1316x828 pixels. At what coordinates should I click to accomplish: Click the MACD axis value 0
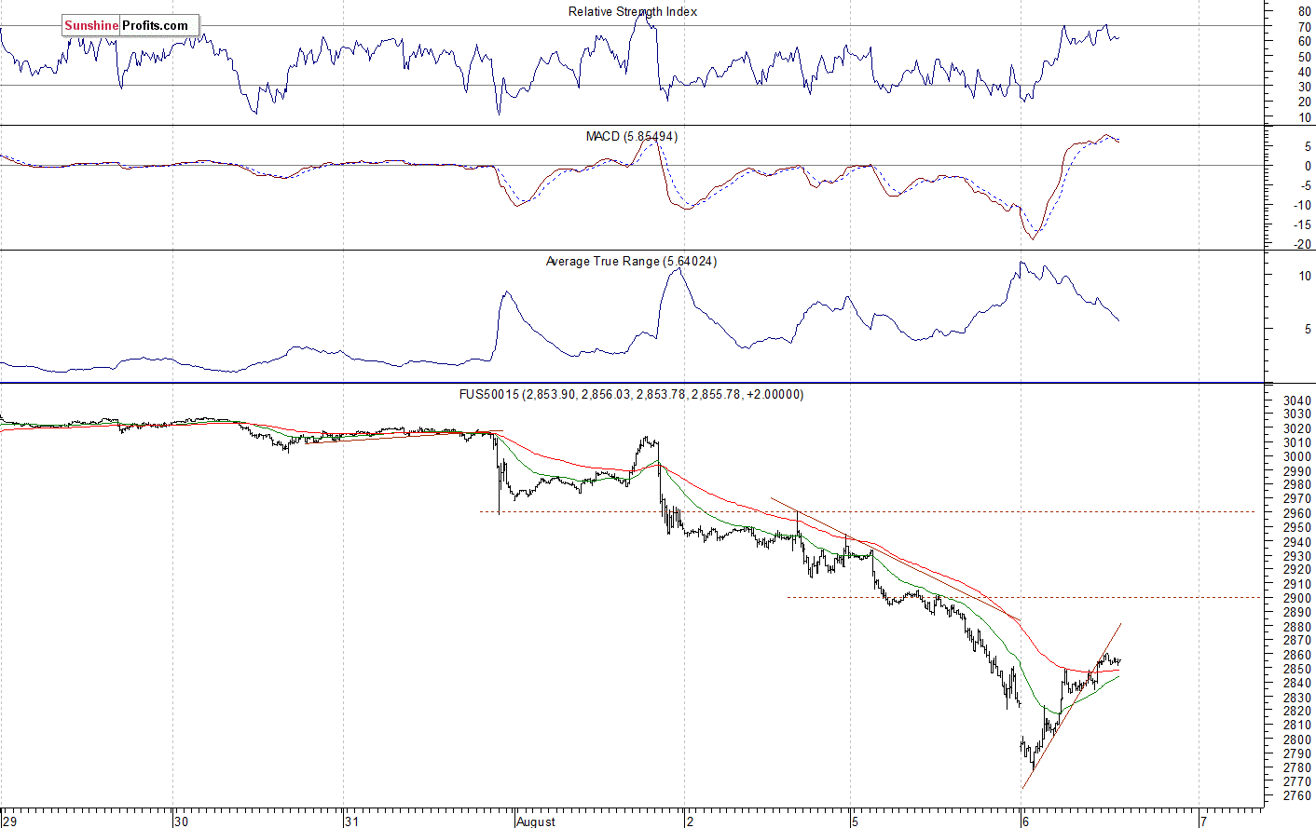click(1308, 166)
